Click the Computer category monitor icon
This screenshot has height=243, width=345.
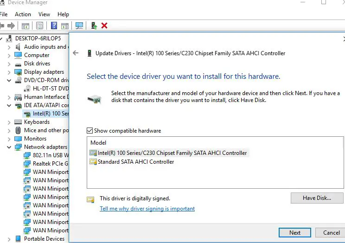[18, 55]
